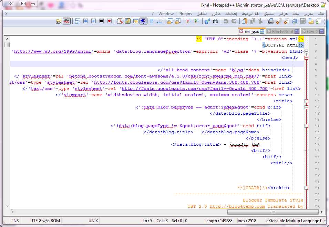The width and height of the screenshot is (329, 227).
Task: Click the Cut scissors icon
Action: click(x=260, y=21)
